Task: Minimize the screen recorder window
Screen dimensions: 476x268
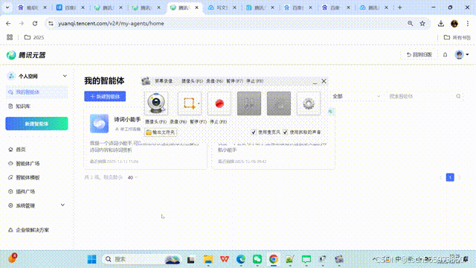Action: (x=315, y=82)
